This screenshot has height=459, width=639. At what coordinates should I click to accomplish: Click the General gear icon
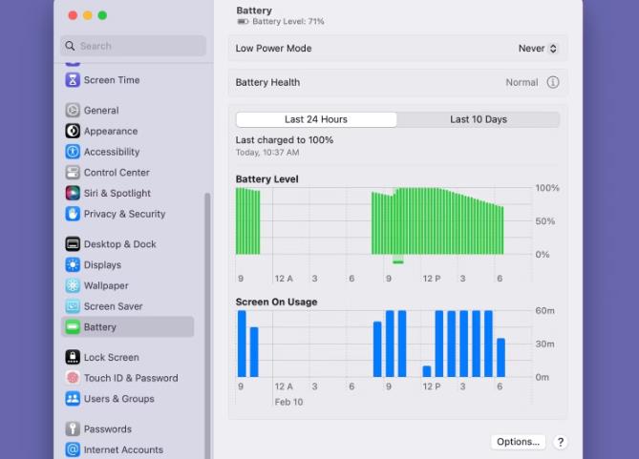[73, 111]
